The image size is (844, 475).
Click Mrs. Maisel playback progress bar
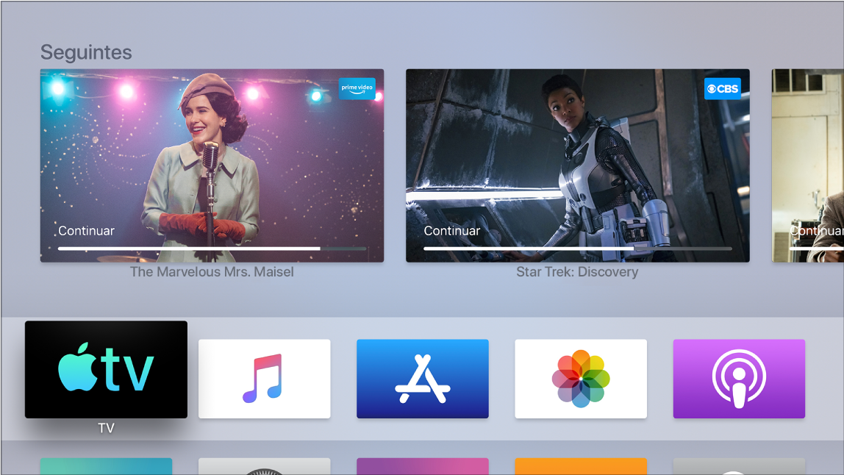click(212, 249)
